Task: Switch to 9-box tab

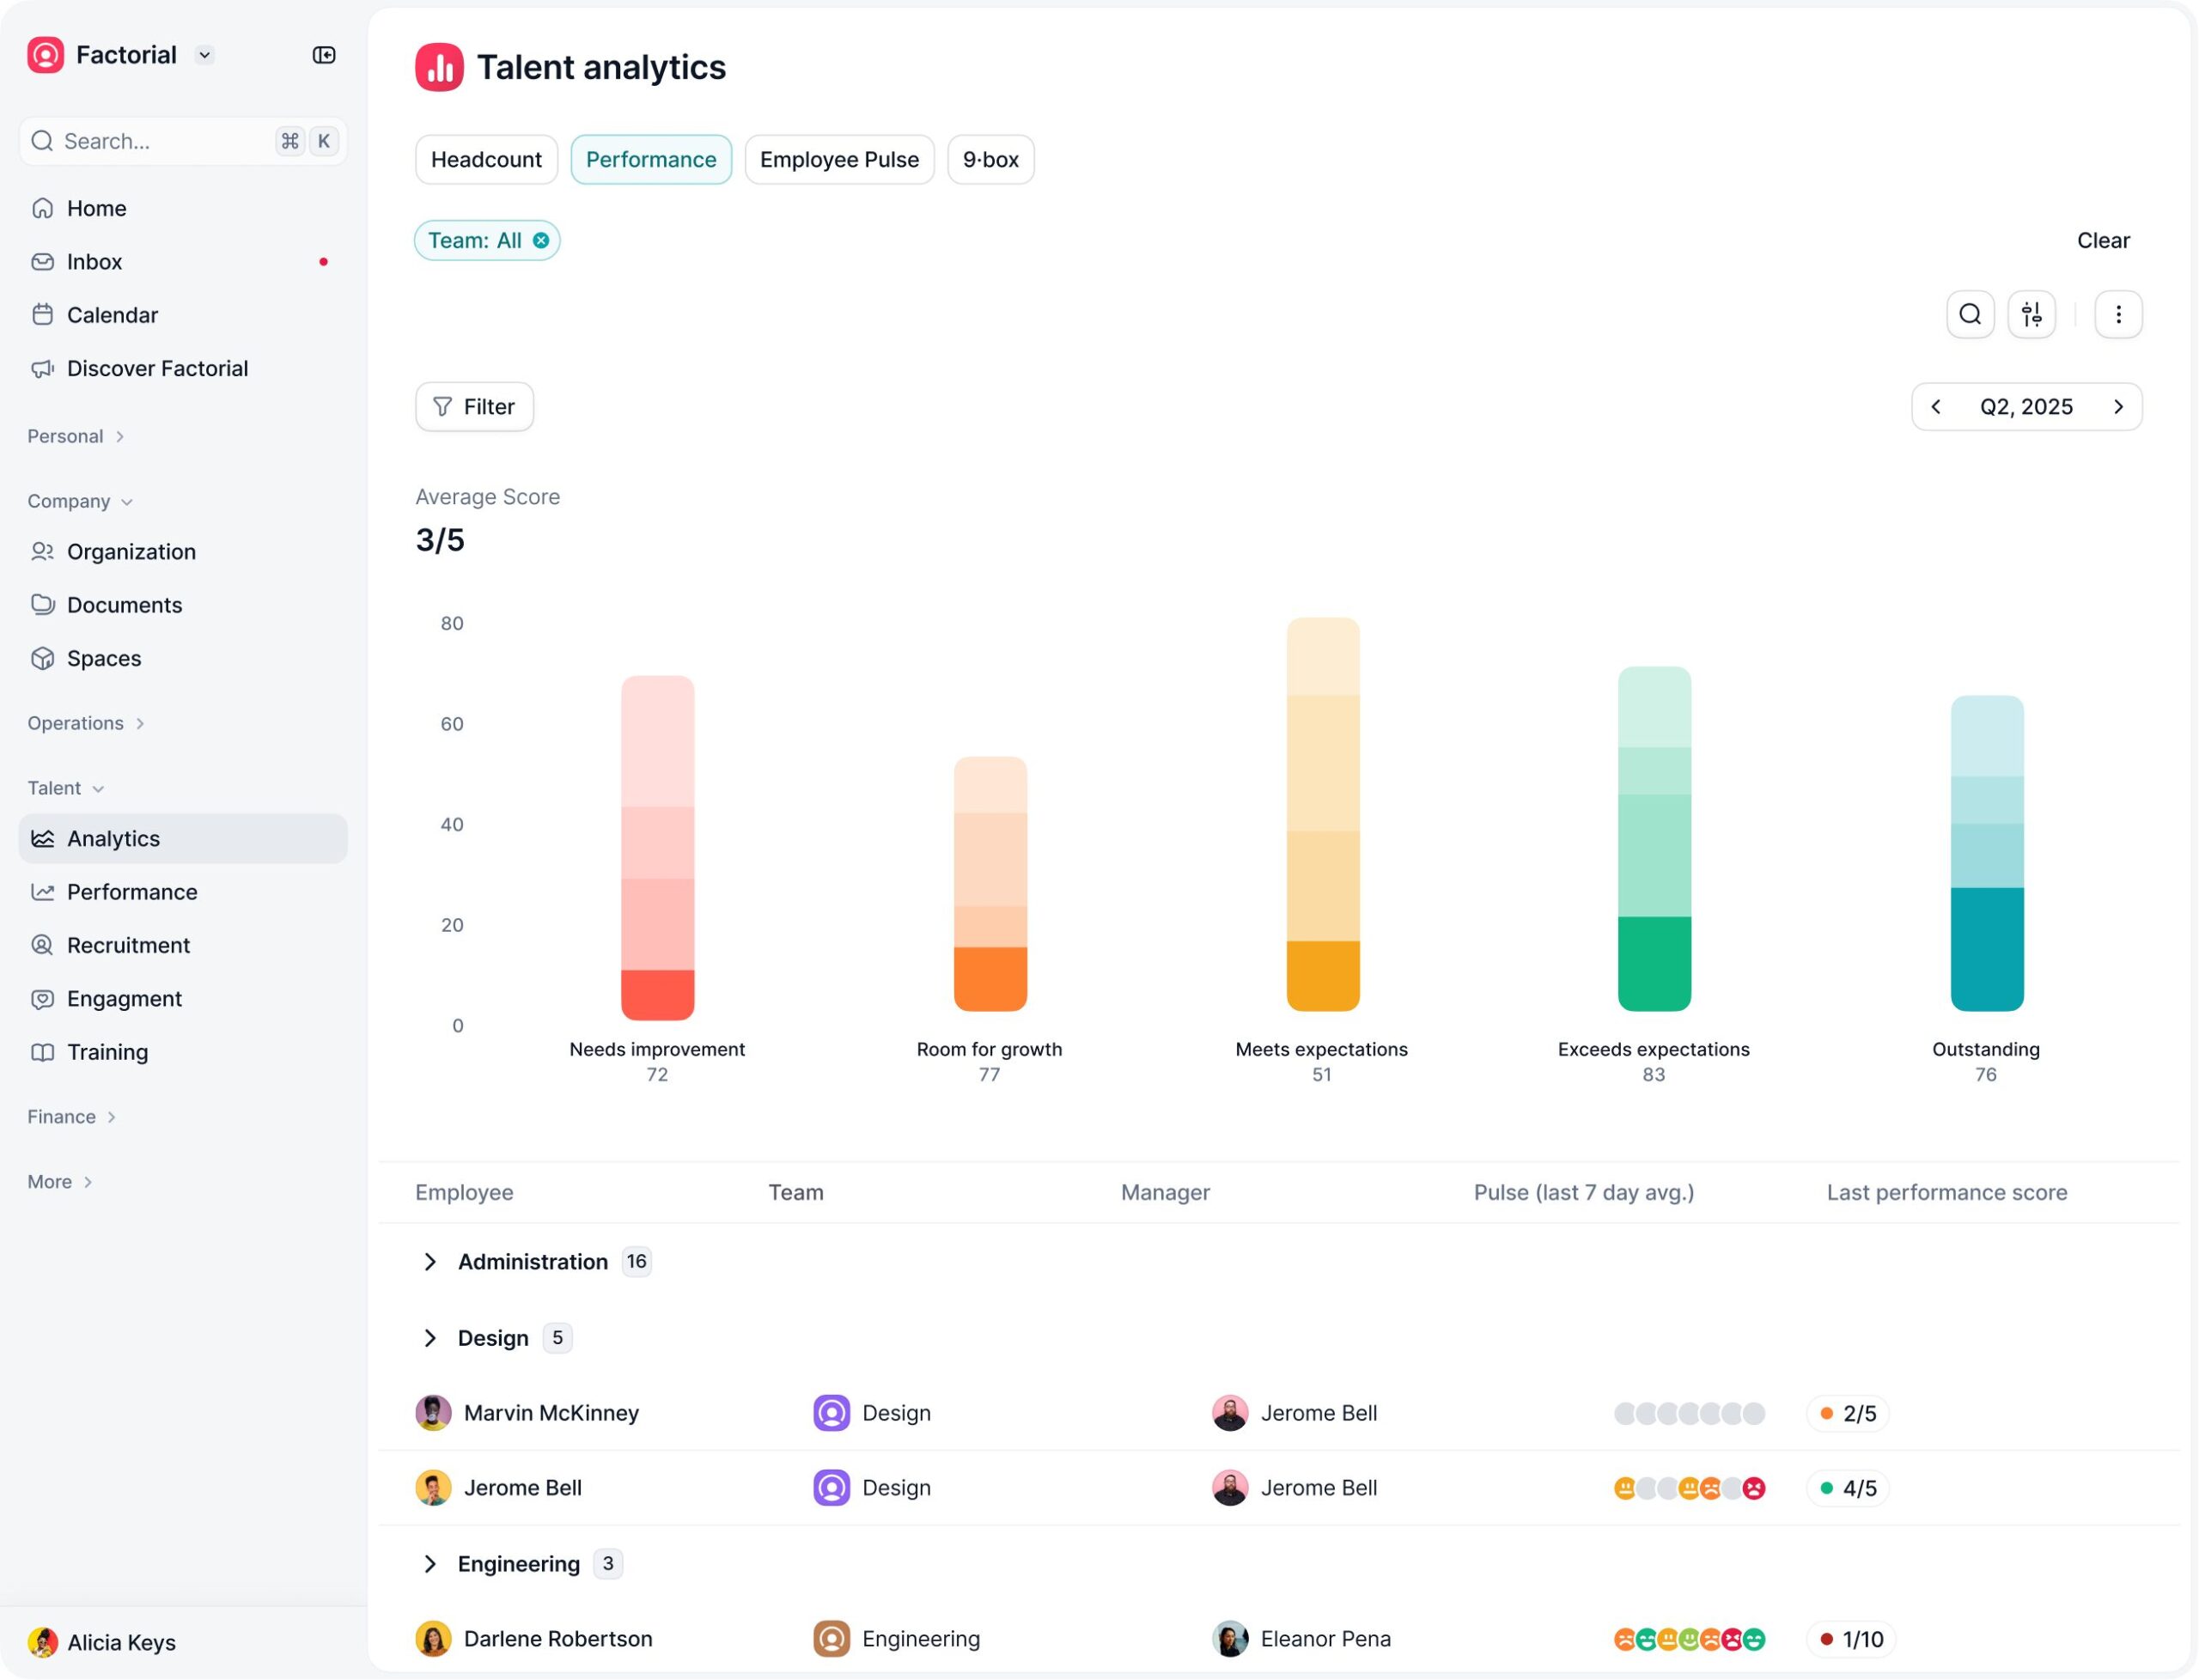Action: 990,159
